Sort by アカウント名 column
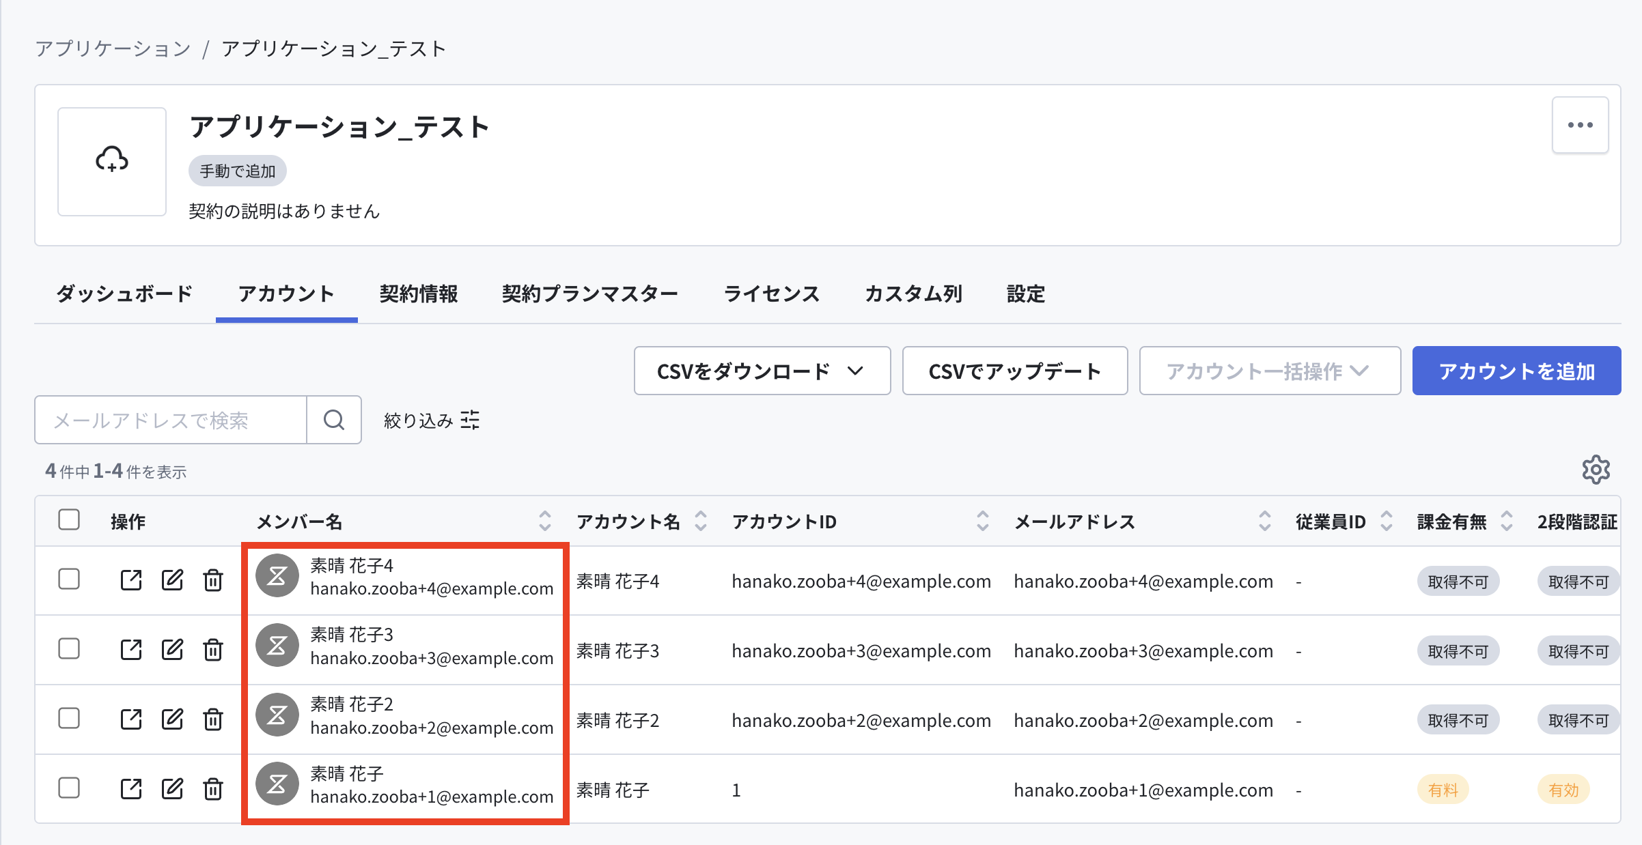 (x=701, y=521)
